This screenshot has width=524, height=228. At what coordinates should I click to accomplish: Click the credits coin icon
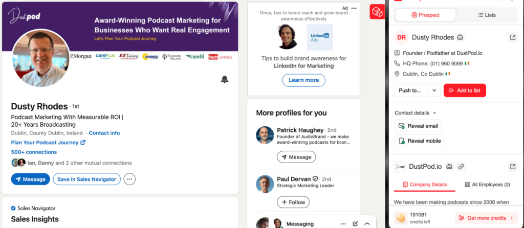tap(400, 218)
